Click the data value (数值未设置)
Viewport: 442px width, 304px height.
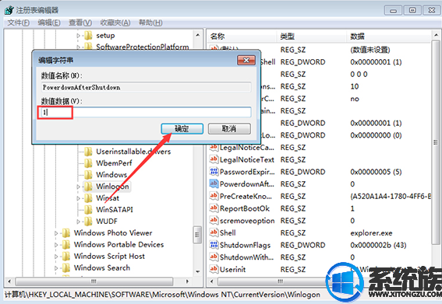(x=370, y=50)
